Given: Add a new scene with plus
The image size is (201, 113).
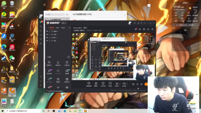Looking at the screenshot, I should coord(70,28).
